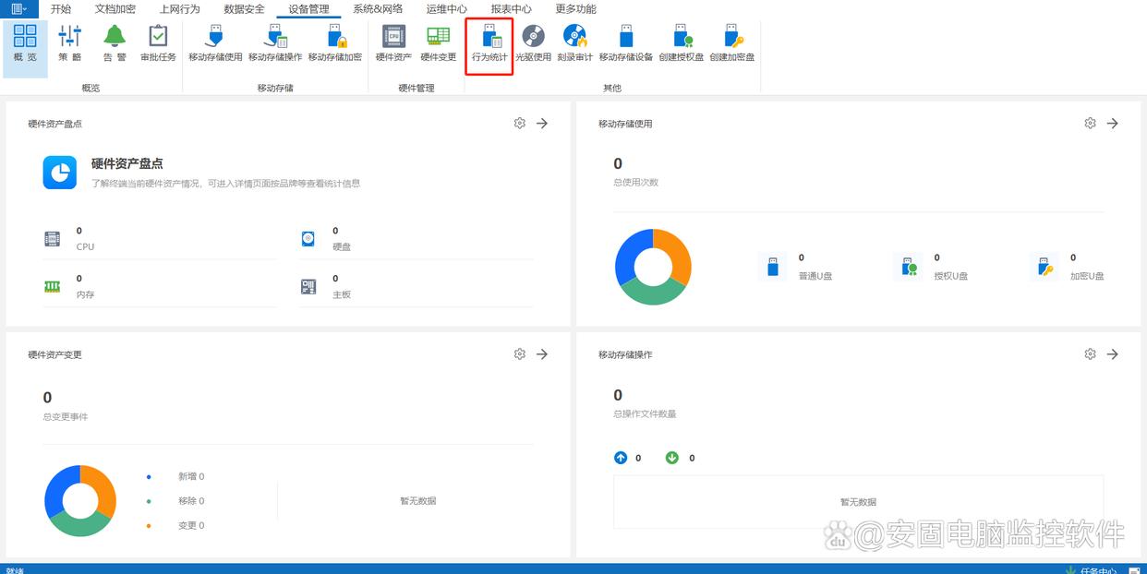Click the 硬件资产变更 donut chart
1147x574 pixels.
coord(80,500)
